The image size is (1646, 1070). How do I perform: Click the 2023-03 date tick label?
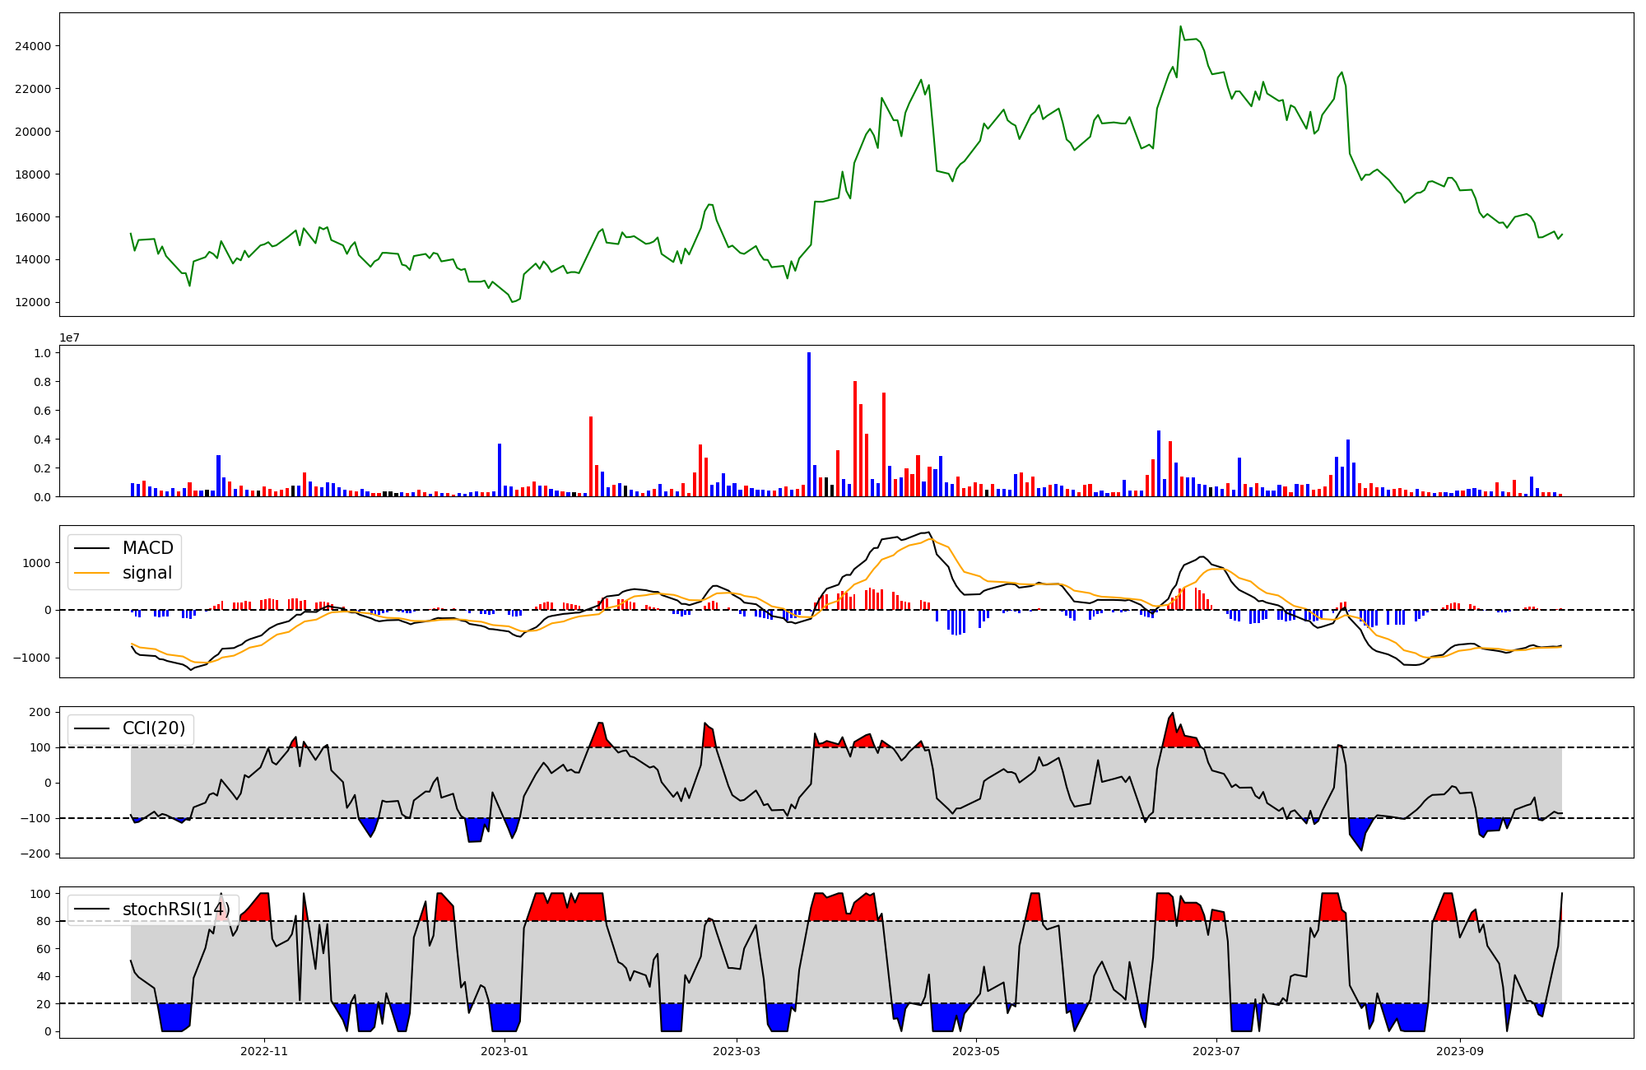[737, 1051]
